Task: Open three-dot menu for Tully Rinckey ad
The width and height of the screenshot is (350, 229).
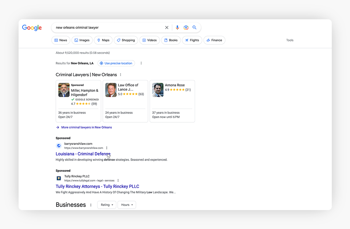Action: (118, 181)
